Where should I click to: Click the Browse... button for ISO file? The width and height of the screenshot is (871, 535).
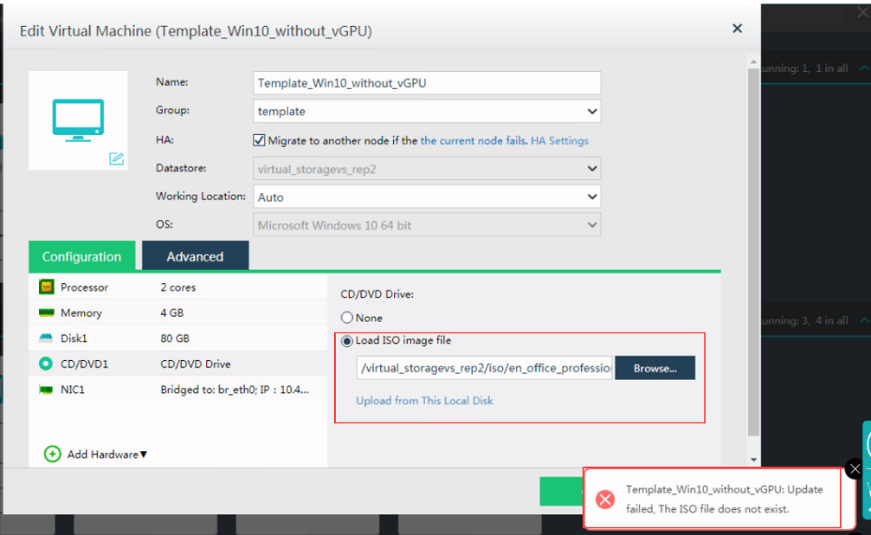tap(655, 368)
